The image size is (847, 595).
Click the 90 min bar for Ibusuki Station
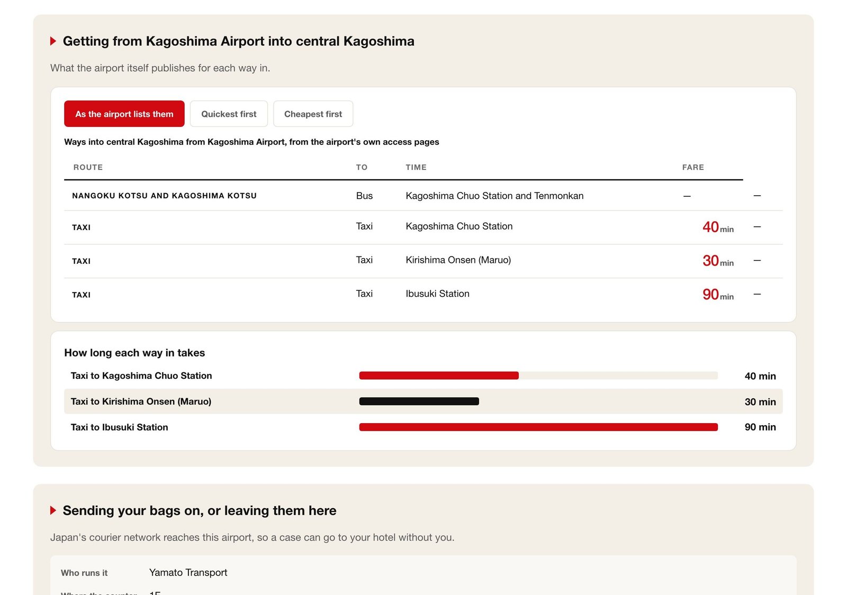coord(538,427)
